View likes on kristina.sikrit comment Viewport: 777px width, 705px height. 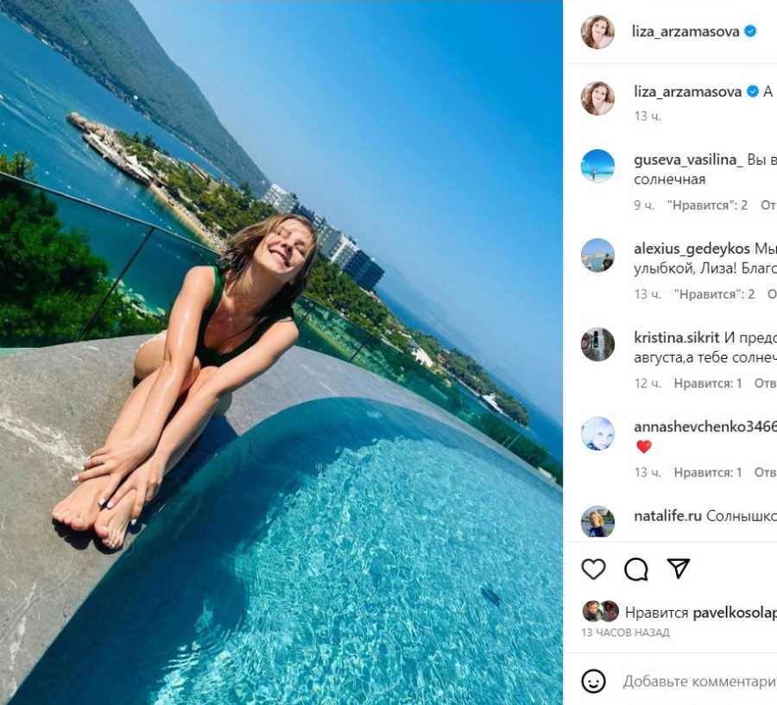click(x=708, y=383)
